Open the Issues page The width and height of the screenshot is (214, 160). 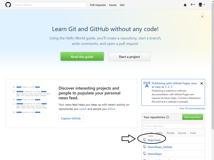click(113, 5)
